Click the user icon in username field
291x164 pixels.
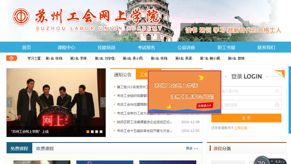[x=277, y=91]
